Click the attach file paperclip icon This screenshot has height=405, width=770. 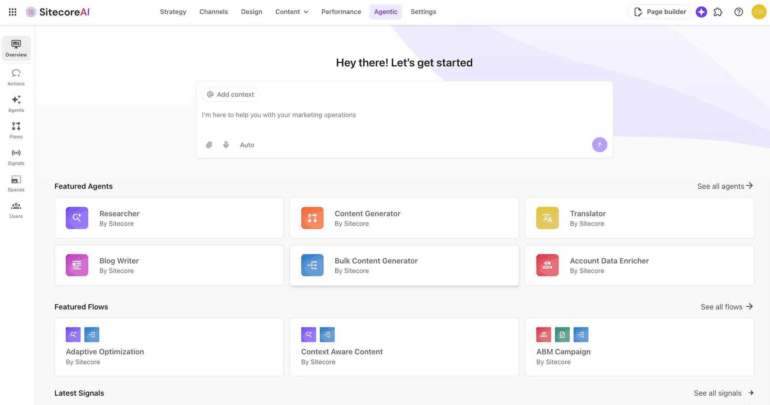pyautogui.click(x=209, y=145)
